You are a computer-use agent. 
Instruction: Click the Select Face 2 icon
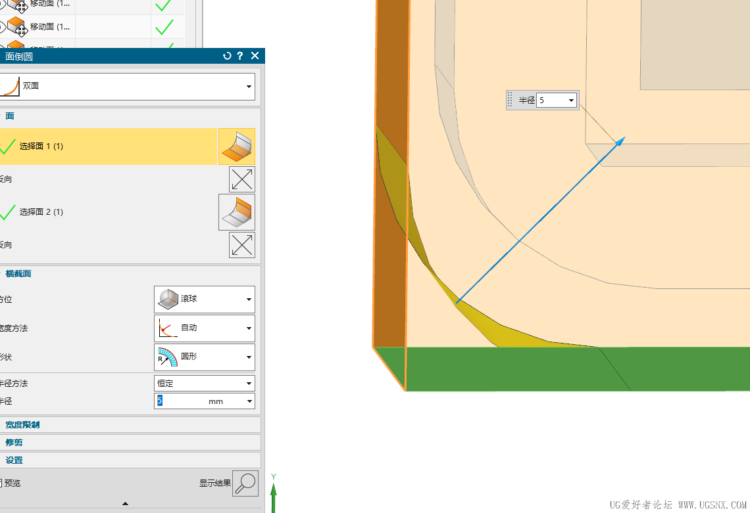pyautogui.click(x=237, y=212)
